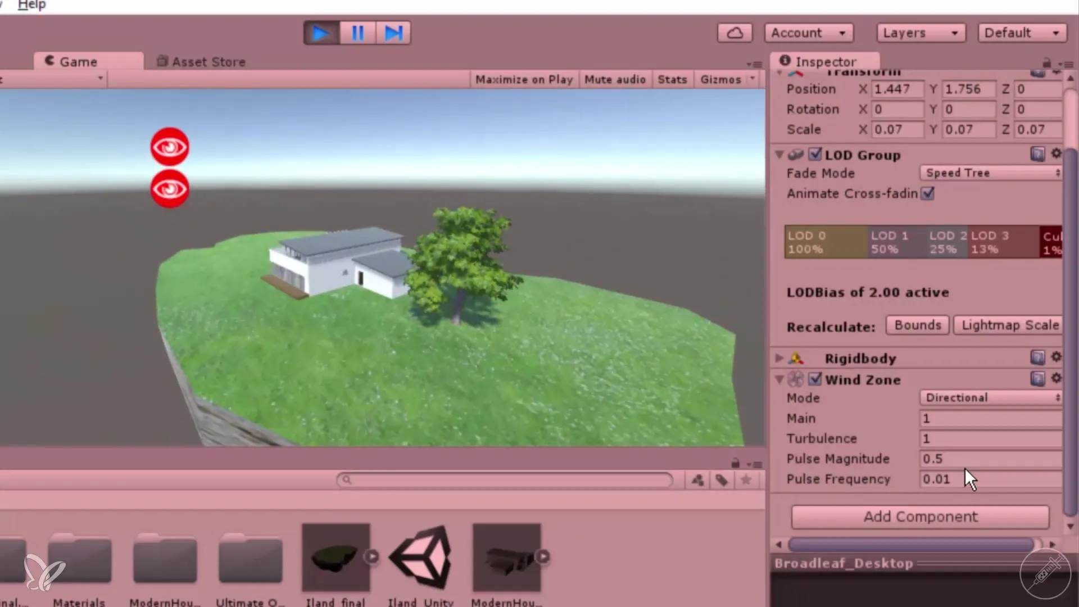Open the Help menu

coord(31,5)
